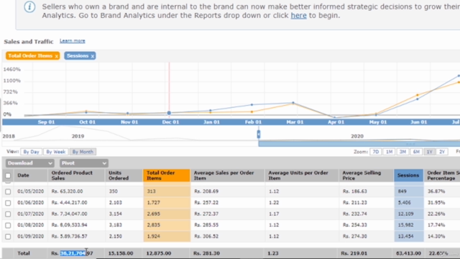Check the row for 01/06/2020
The width and height of the screenshot is (460, 259).
pyautogui.click(x=8, y=203)
